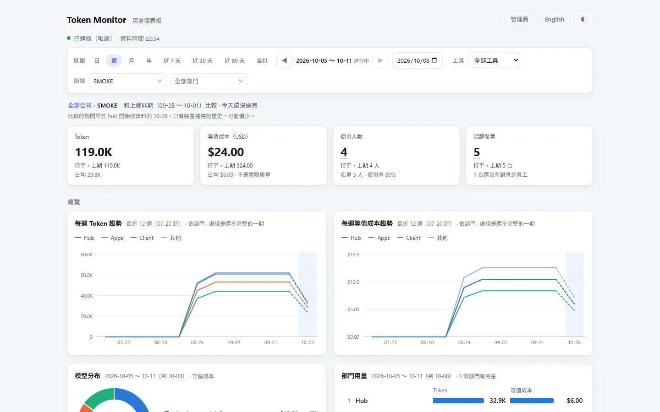Click the Hub equivalent cost bar
Image resolution: width=660 pixels, height=412 pixels.
point(532,401)
